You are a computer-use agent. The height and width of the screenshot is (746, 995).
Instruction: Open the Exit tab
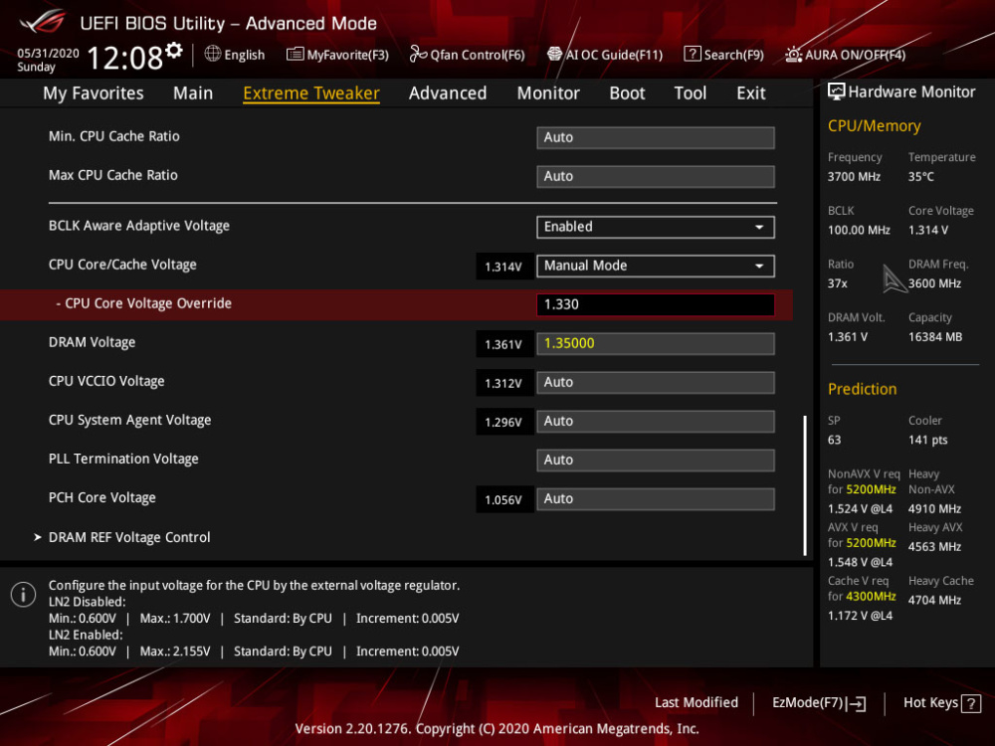[x=751, y=93]
